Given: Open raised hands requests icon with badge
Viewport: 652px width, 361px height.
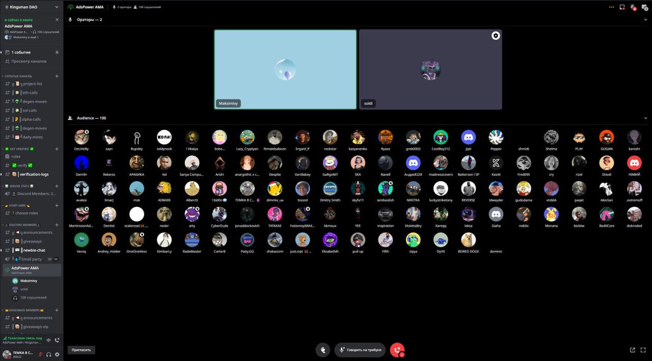Looking at the screenshot, I should coord(634,7).
